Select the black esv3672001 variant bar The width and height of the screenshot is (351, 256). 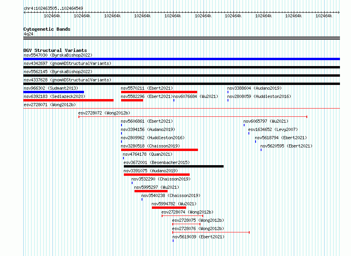point(174,166)
